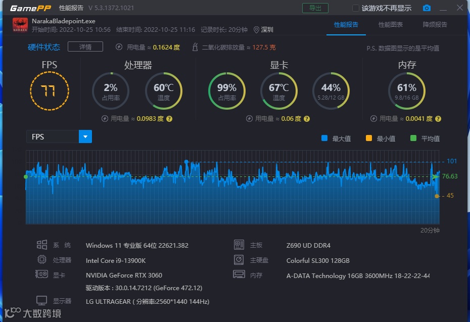Screen dimensions: 470x322
Task: Switch to the 降频报告 tab
Action: click(435, 25)
